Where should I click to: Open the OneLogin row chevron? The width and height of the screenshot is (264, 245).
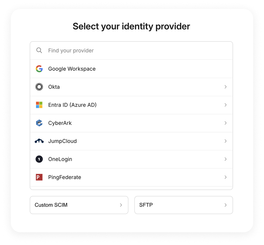click(x=225, y=159)
